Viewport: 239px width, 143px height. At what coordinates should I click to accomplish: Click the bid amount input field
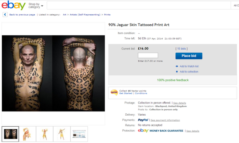148,56
